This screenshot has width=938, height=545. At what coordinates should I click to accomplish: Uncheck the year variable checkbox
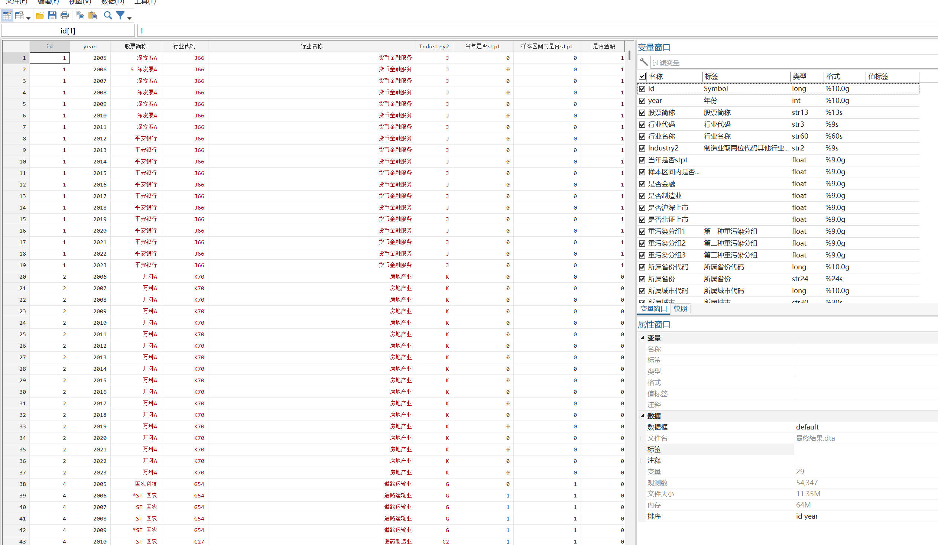coord(642,101)
